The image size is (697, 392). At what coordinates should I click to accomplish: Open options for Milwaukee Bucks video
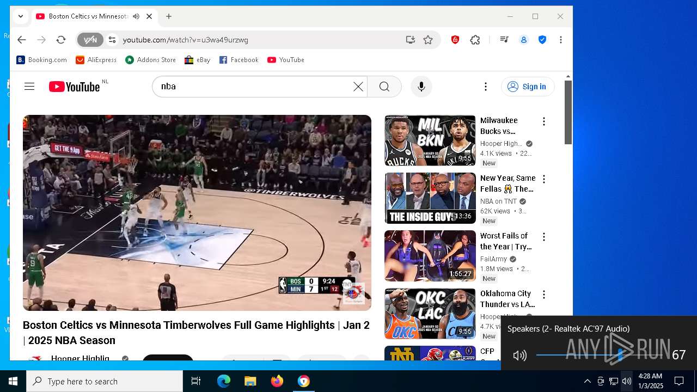click(543, 121)
